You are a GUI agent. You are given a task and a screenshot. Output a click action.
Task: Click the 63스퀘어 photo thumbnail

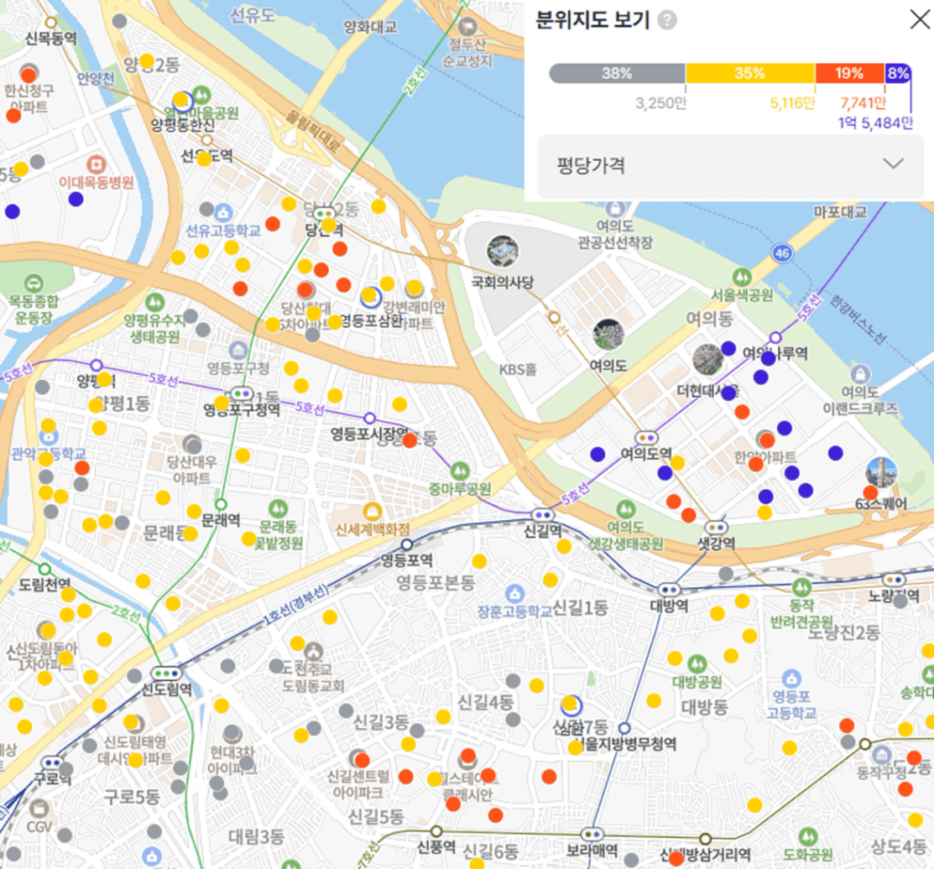(881, 472)
